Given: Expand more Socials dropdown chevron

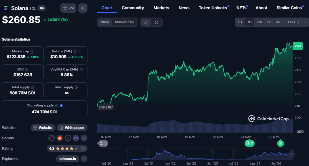Looking at the screenshot, I should click(x=84, y=138).
